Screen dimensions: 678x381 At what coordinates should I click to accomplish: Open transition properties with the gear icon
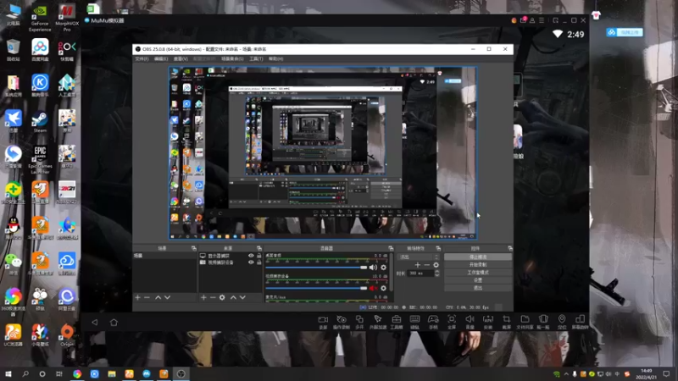coord(436,265)
